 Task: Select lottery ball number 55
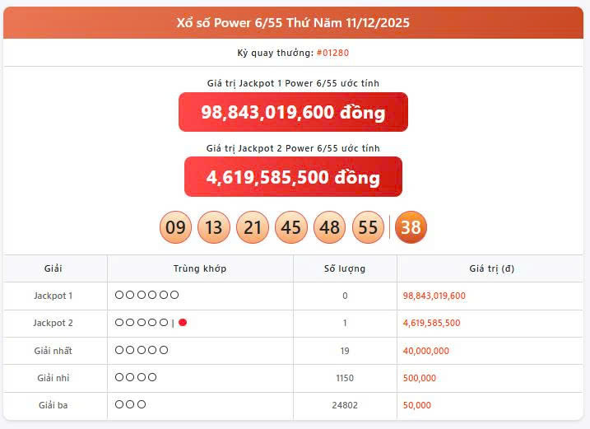[368, 227]
